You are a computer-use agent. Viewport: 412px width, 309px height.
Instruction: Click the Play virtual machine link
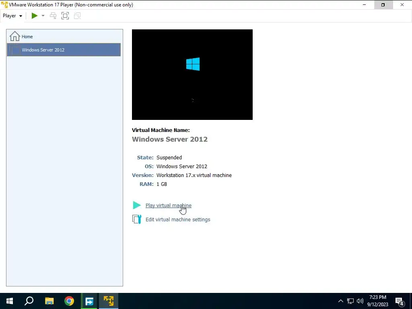pos(169,206)
